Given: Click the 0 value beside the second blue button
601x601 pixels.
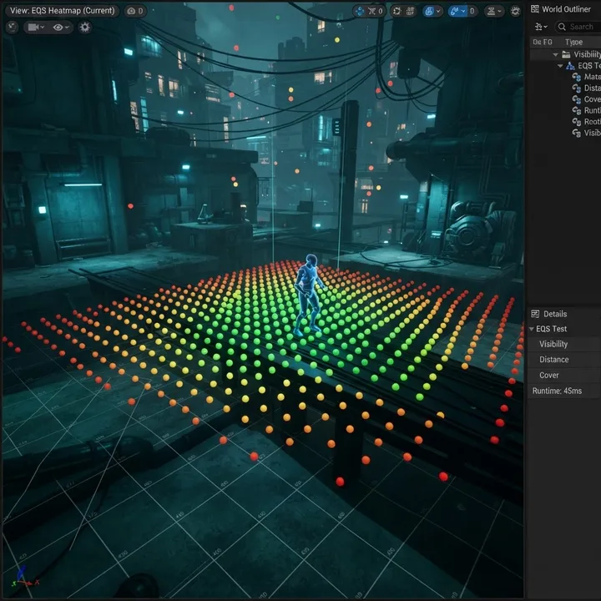Looking at the screenshot, I should [x=472, y=11].
